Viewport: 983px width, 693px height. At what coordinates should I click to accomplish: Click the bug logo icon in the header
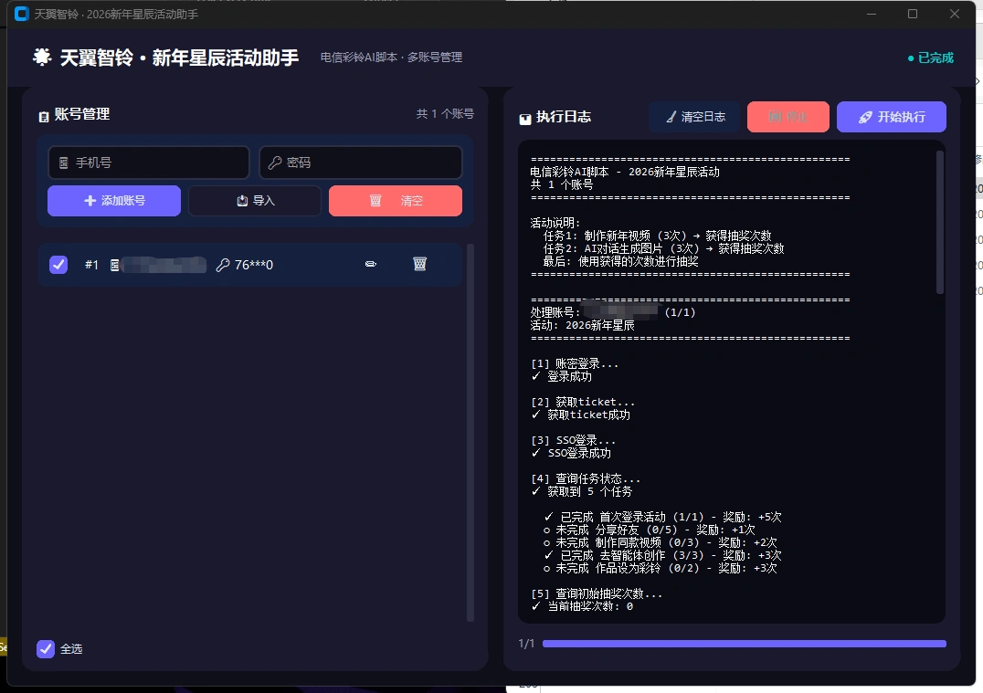(42, 58)
